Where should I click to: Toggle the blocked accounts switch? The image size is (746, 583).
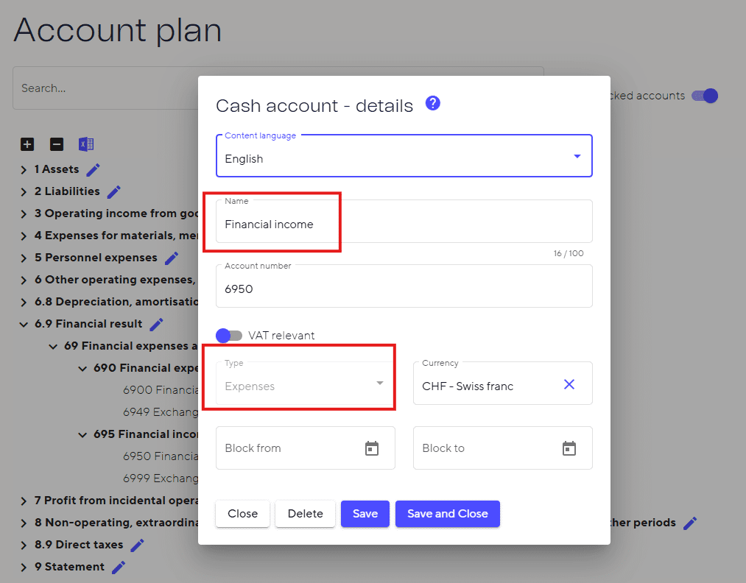coord(705,96)
